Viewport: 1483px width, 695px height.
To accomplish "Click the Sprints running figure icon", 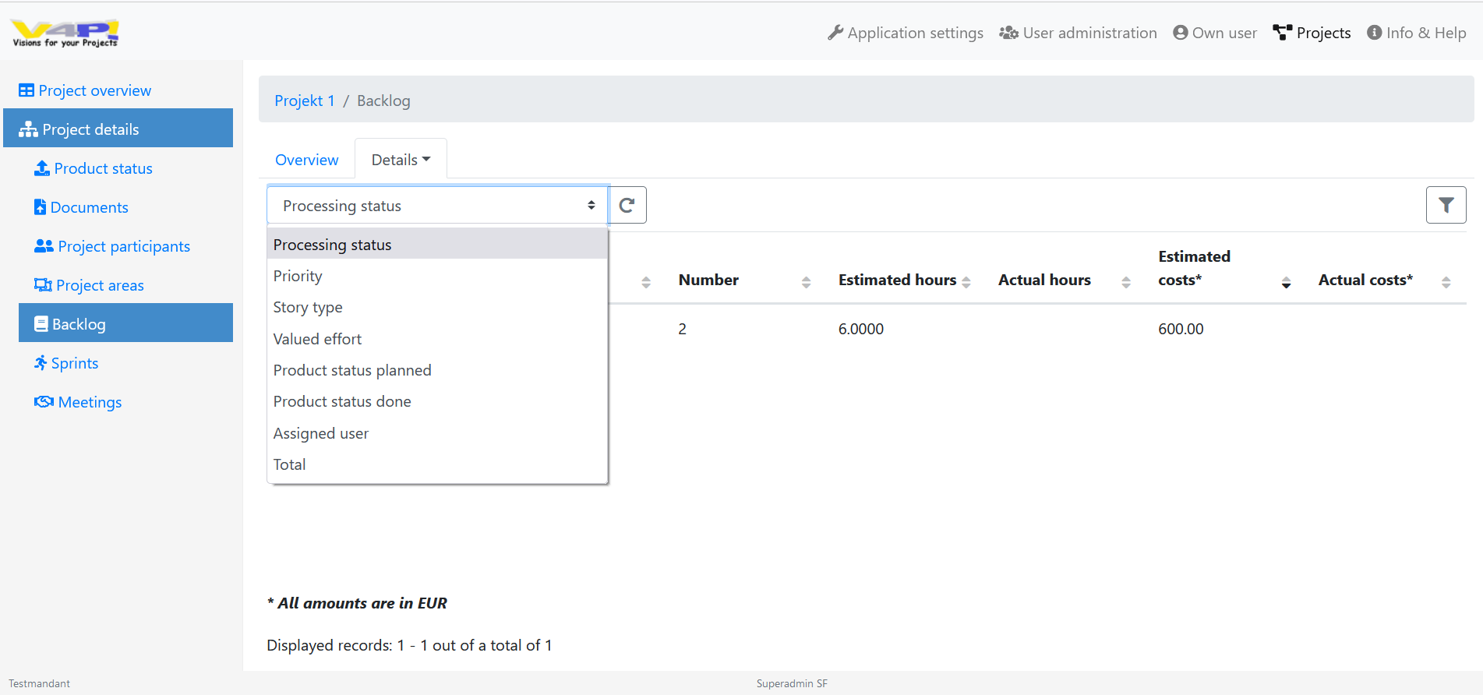I will click(41, 363).
